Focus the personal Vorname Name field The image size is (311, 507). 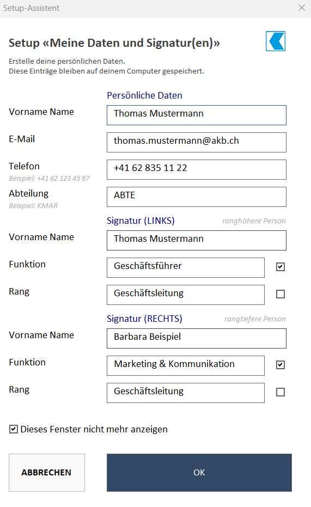pyautogui.click(x=197, y=115)
